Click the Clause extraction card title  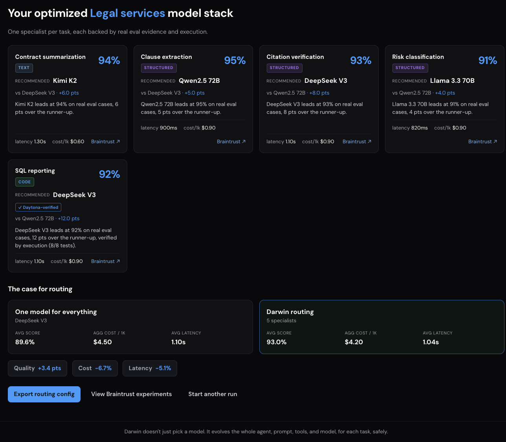point(167,57)
